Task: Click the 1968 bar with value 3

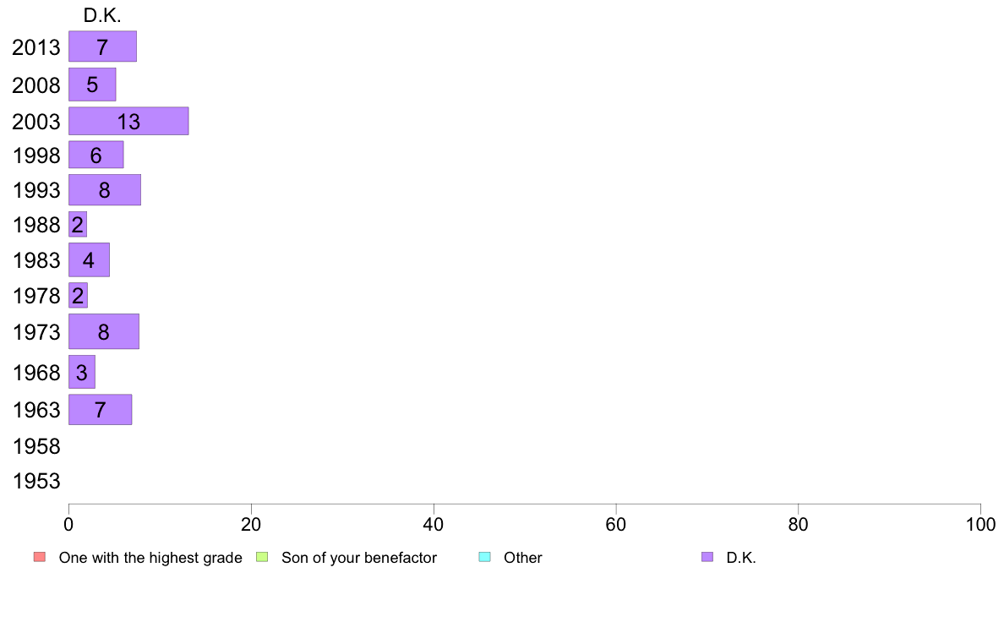Action: (x=82, y=372)
